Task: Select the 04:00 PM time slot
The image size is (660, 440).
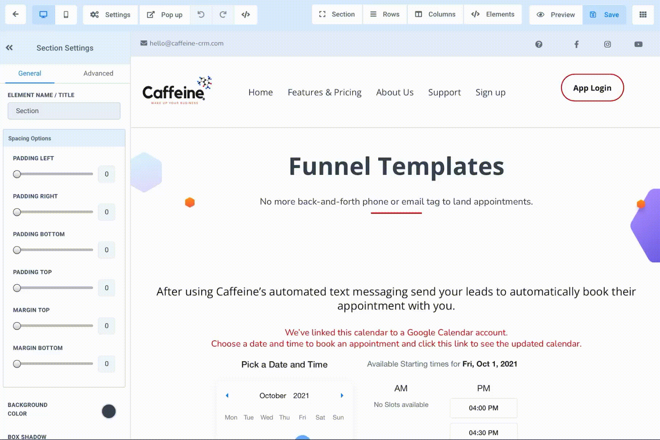Action: pyautogui.click(x=484, y=408)
